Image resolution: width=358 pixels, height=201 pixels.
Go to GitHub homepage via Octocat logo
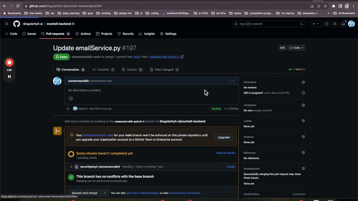[17, 24]
